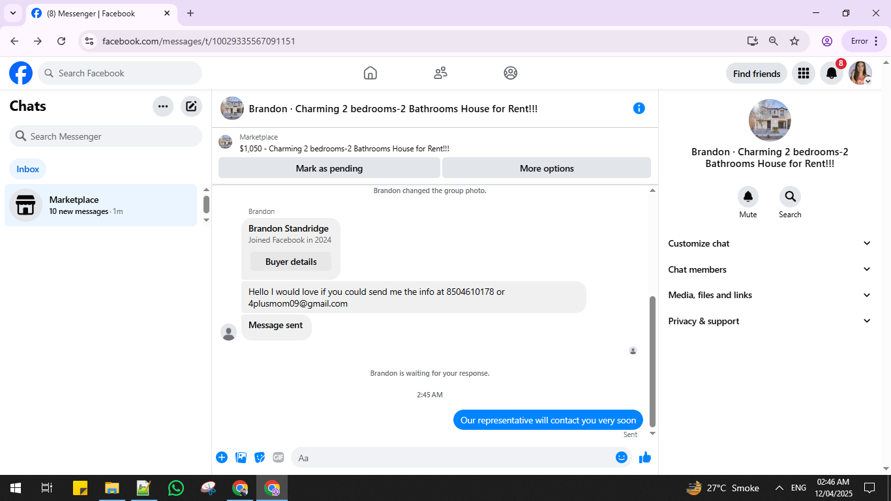Expand the Customize chat section

click(770, 243)
